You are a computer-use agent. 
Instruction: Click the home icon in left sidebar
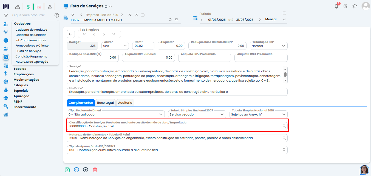click(x=6, y=114)
